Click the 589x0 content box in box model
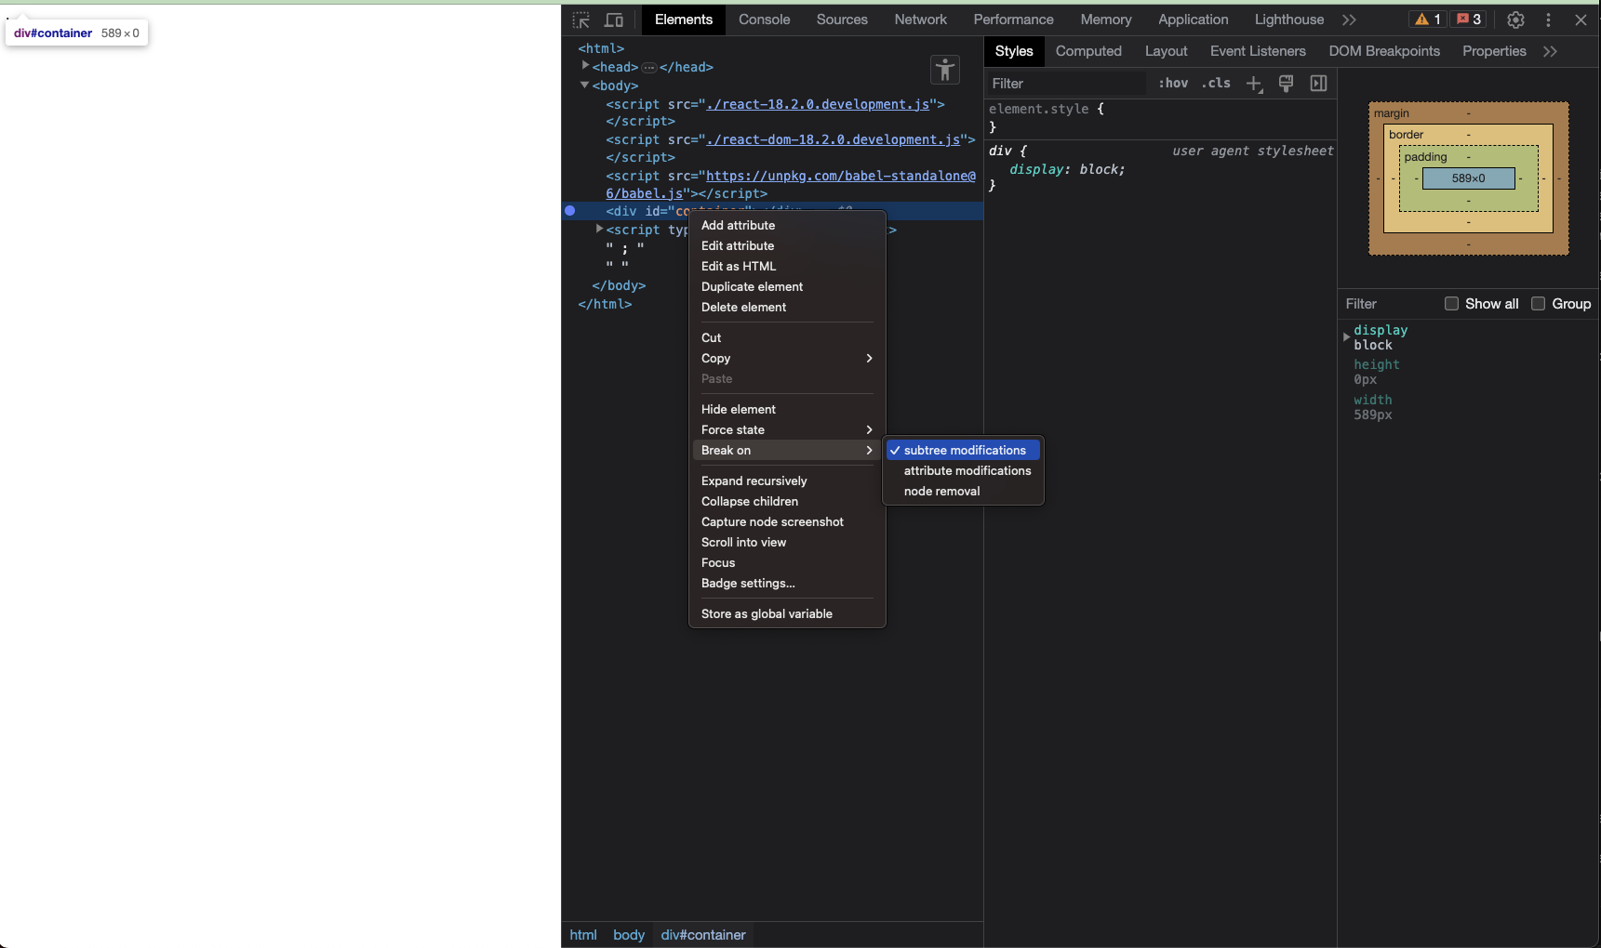1601x948 pixels. pyautogui.click(x=1468, y=178)
